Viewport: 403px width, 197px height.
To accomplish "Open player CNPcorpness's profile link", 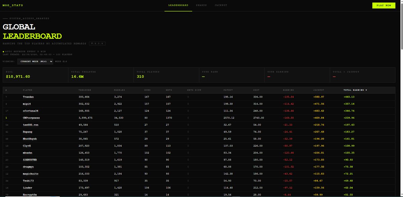I will pyautogui.click(x=31, y=118).
